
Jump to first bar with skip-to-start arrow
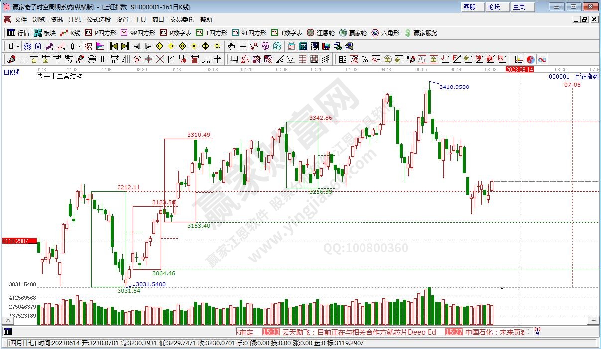114,46
